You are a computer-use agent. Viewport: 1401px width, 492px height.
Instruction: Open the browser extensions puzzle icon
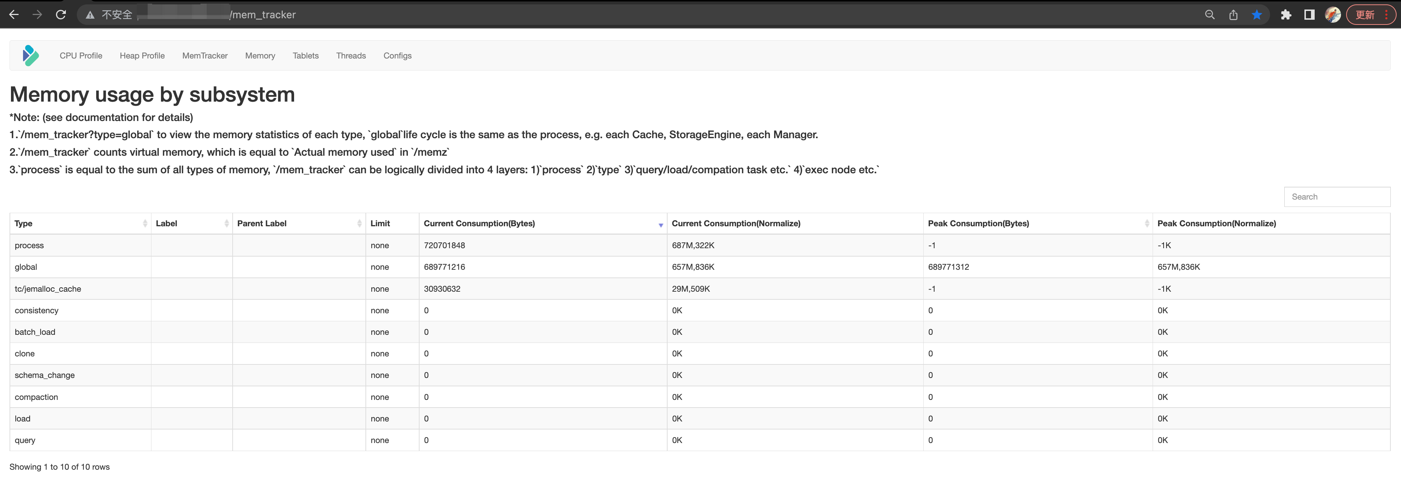coord(1286,15)
